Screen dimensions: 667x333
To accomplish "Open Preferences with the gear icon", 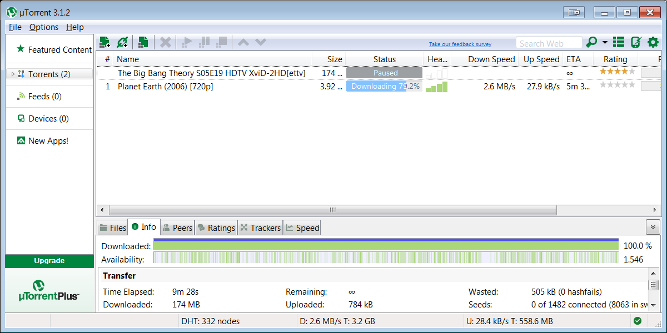I will pyautogui.click(x=653, y=42).
